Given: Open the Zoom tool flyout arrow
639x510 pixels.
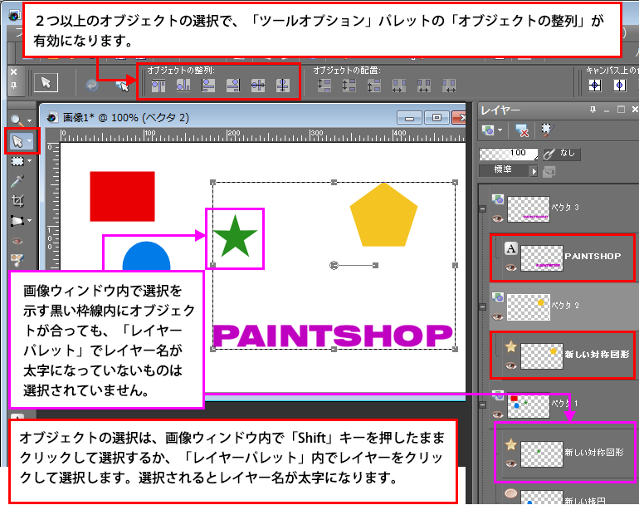Looking at the screenshot, I should pyautogui.click(x=29, y=120).
